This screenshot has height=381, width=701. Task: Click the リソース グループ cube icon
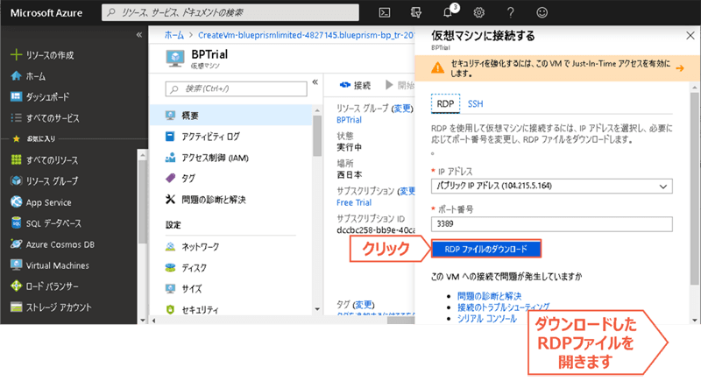[x=16, y=181]
